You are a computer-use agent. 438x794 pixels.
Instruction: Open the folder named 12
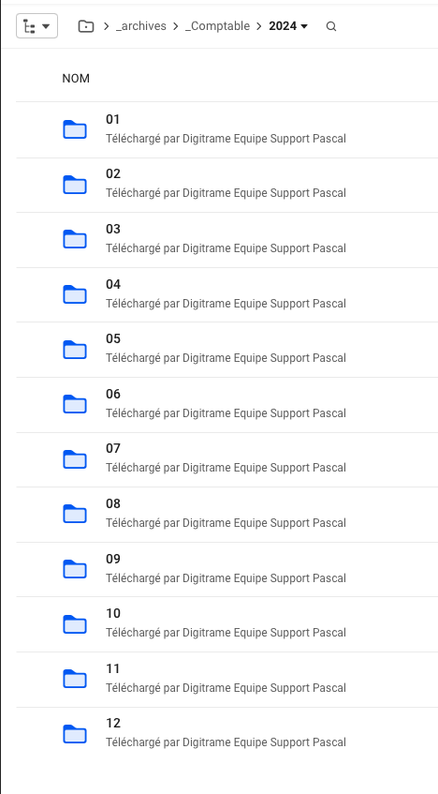coord(113,723)
